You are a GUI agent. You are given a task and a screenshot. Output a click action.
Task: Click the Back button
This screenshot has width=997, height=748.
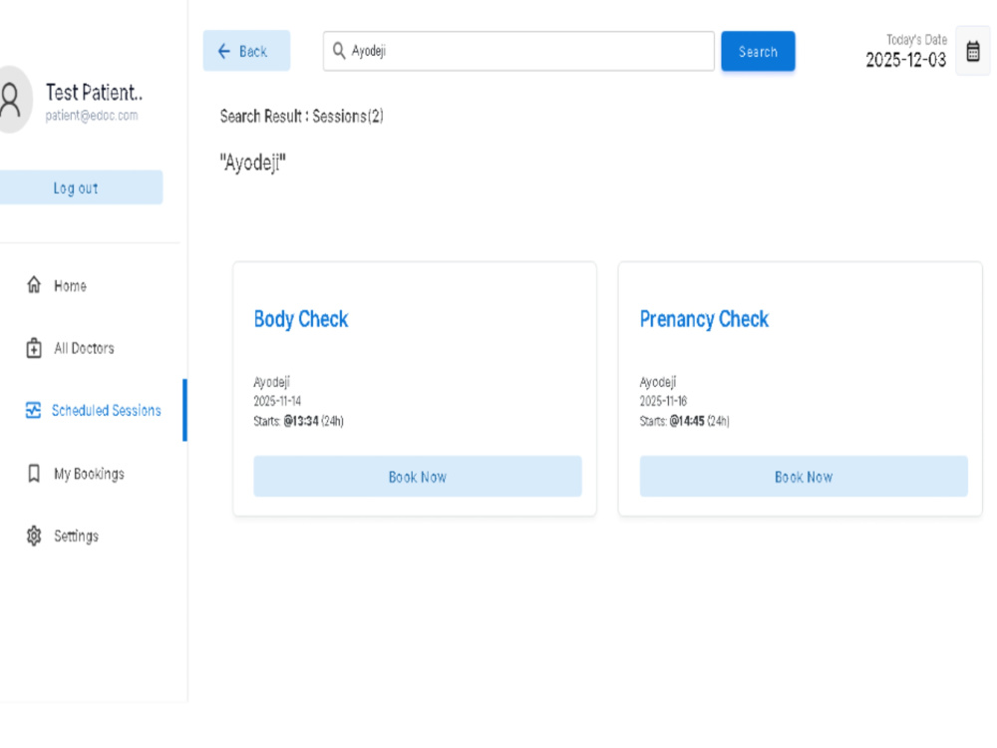pos(246,51)
